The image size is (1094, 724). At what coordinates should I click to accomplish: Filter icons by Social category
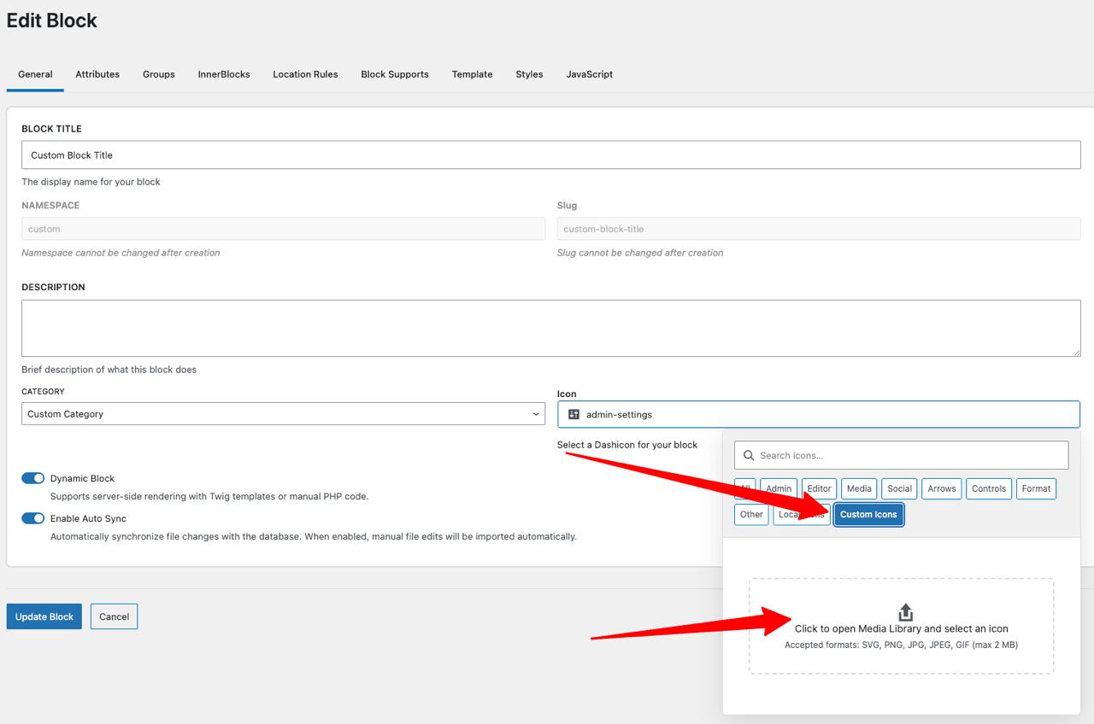899,488
